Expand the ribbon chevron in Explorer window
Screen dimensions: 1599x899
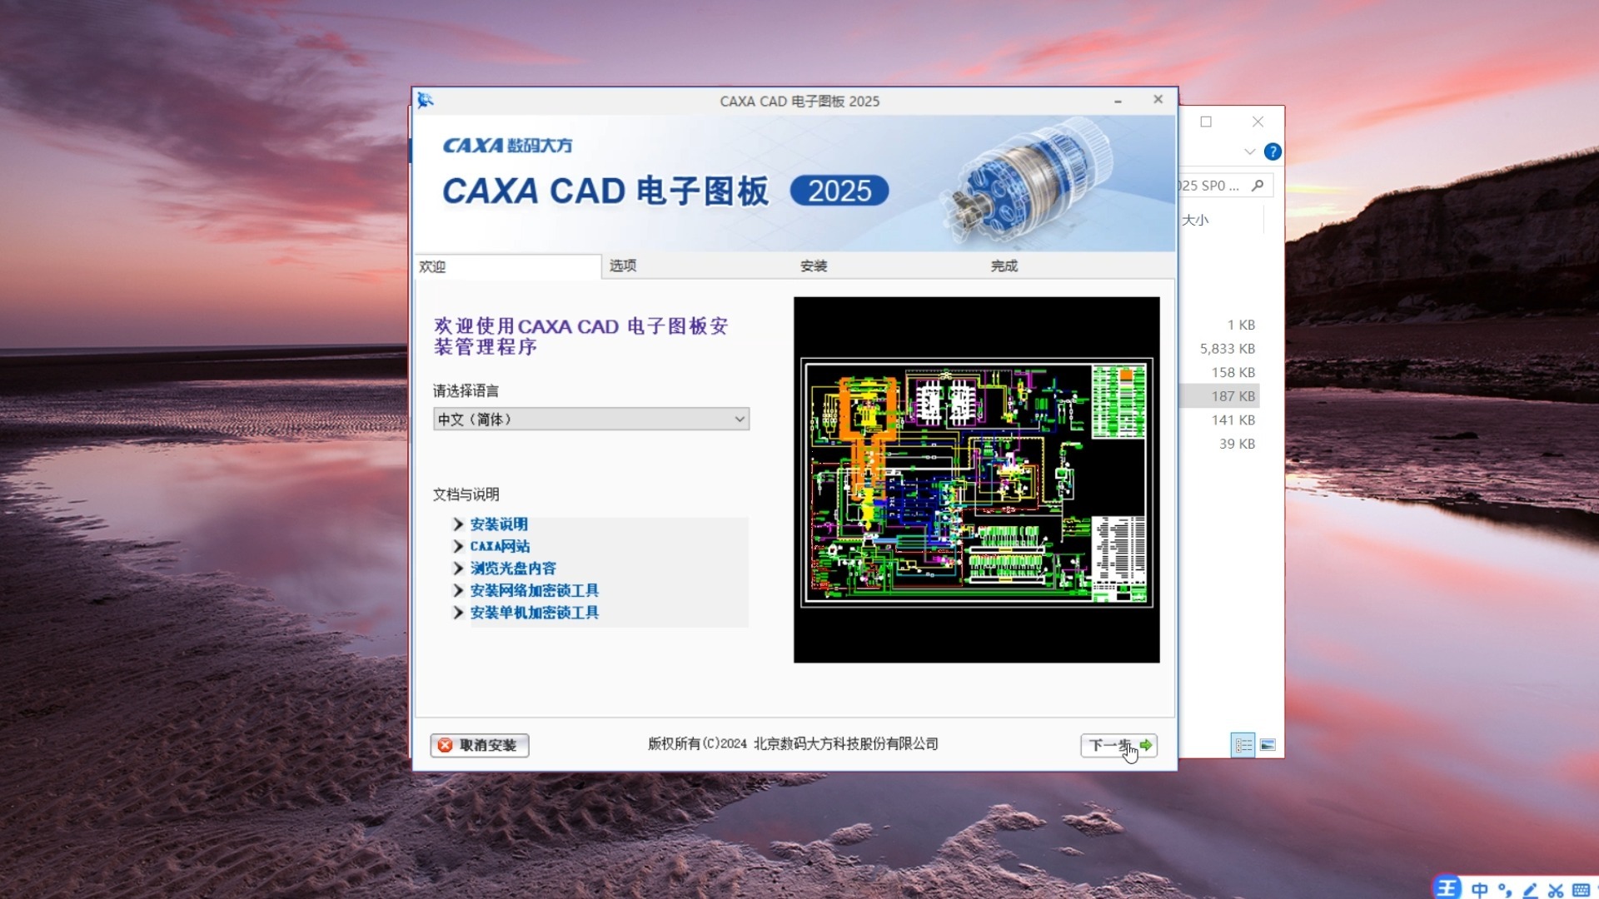(x=1249, y=151)
